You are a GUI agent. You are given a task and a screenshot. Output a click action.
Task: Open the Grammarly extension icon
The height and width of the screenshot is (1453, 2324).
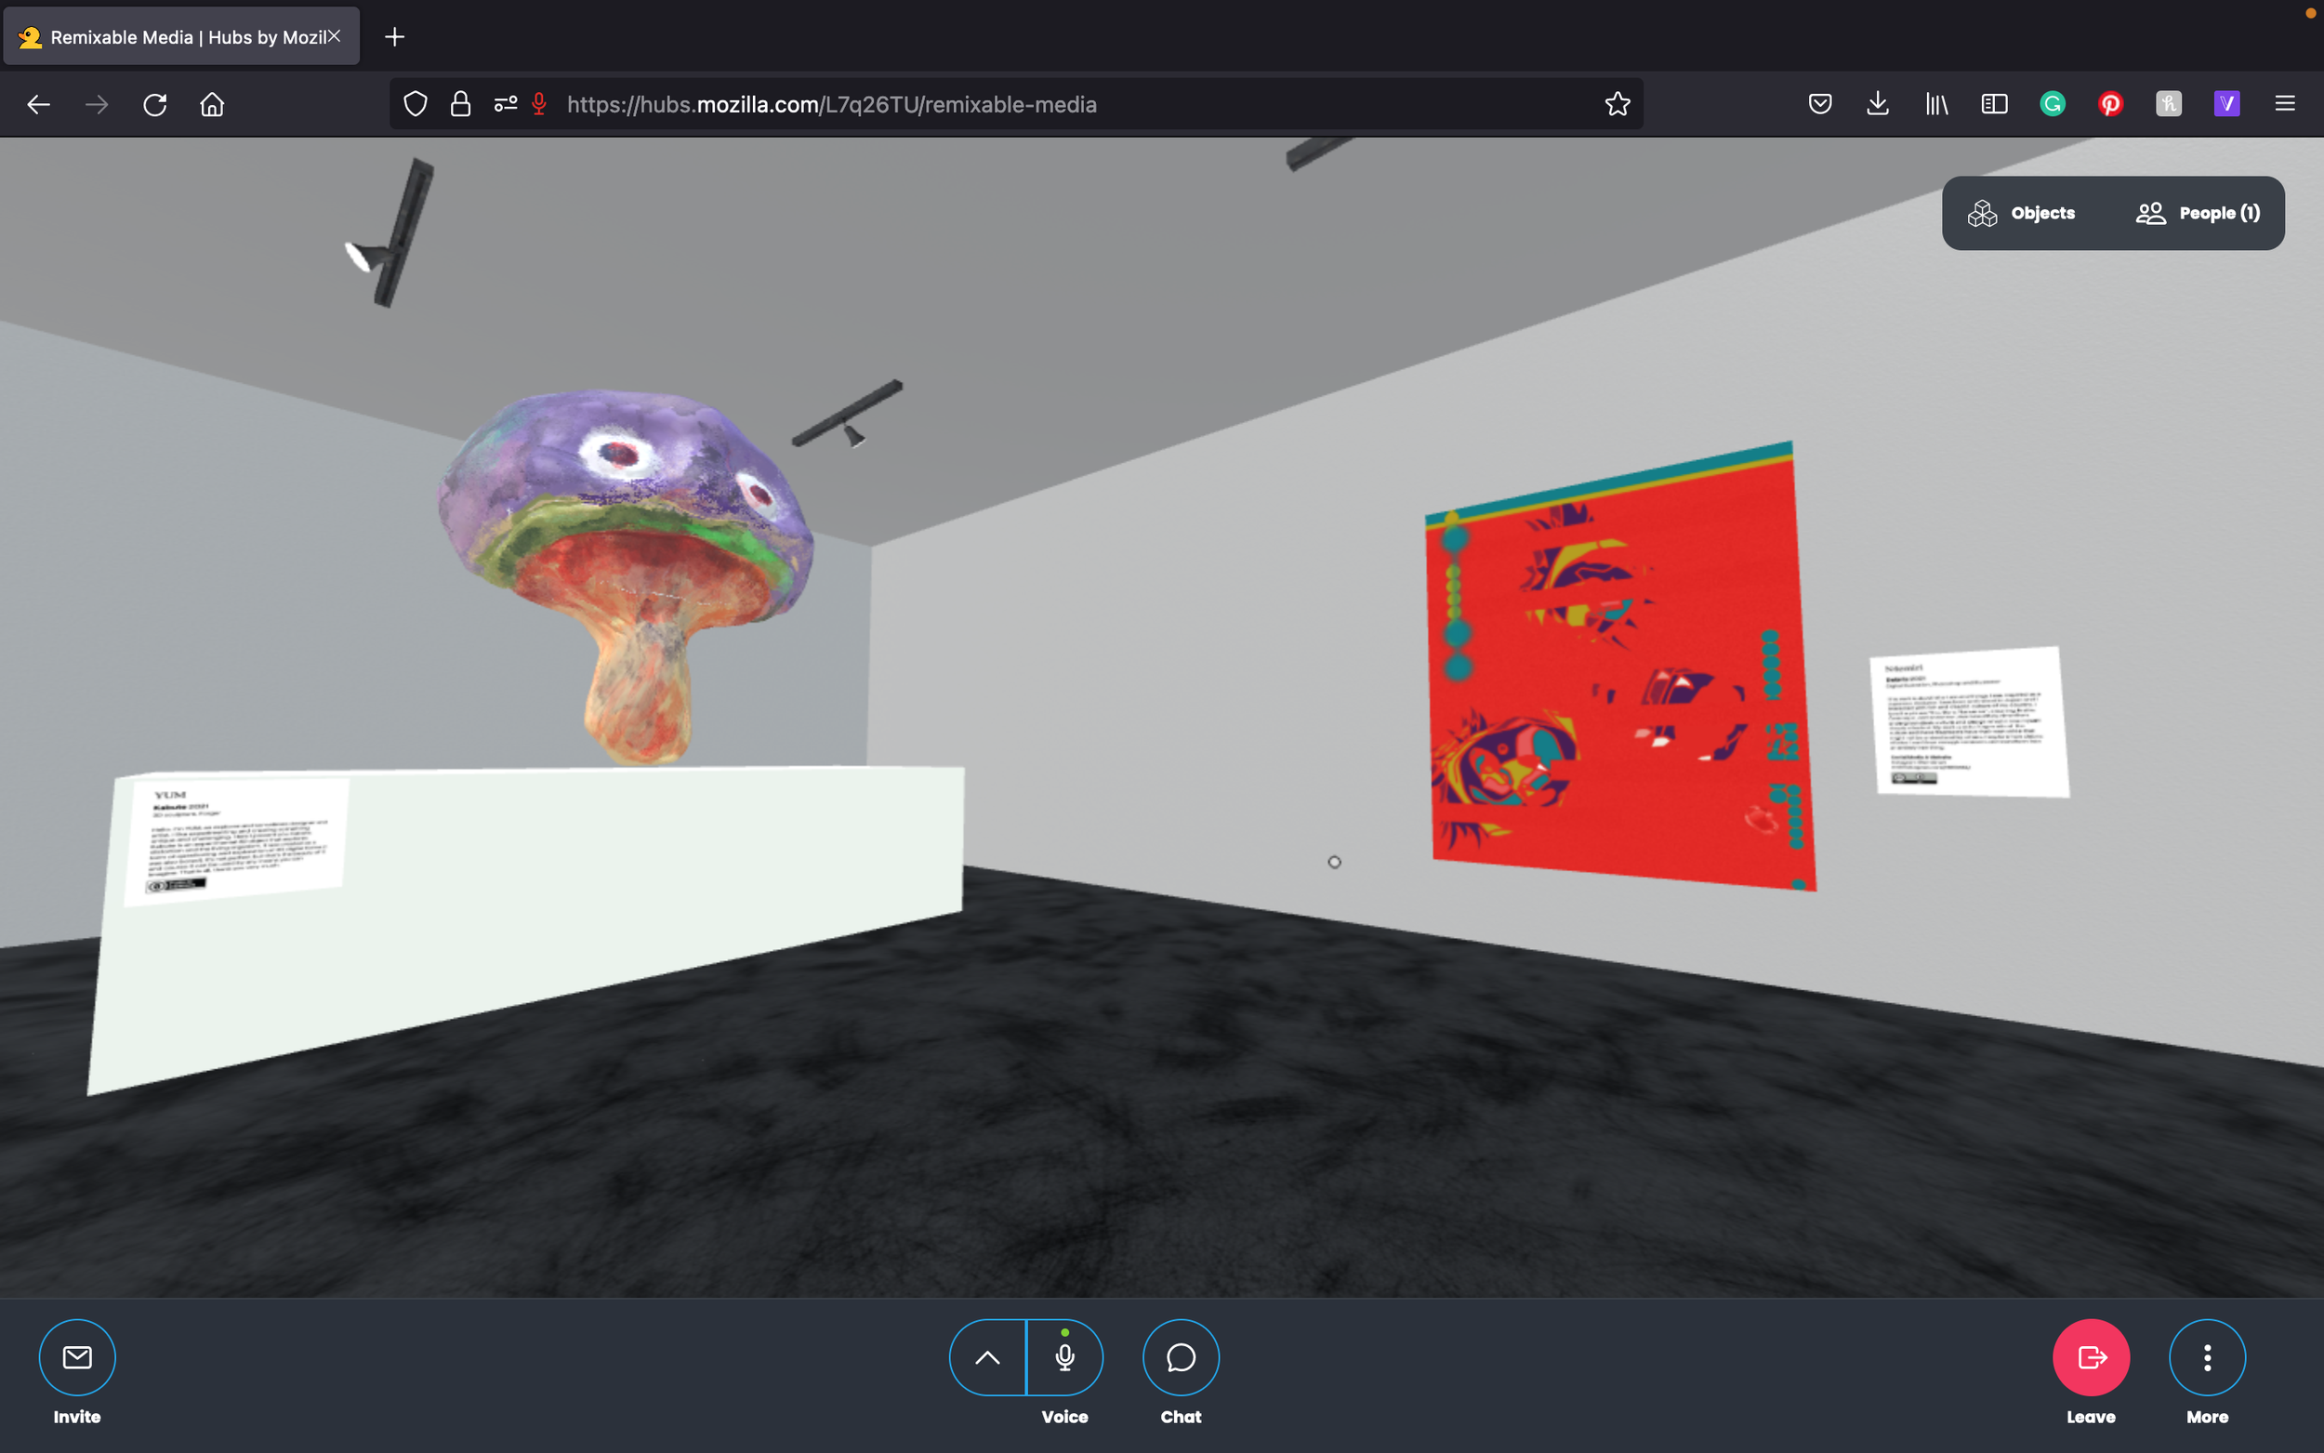click(2053, 104)
